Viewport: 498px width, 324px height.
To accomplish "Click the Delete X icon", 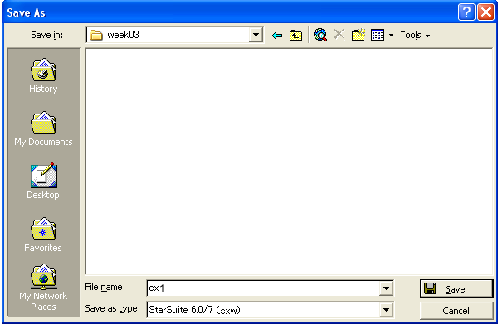I will coord(339,34).
